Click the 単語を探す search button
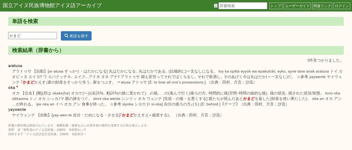 point(76,36)
